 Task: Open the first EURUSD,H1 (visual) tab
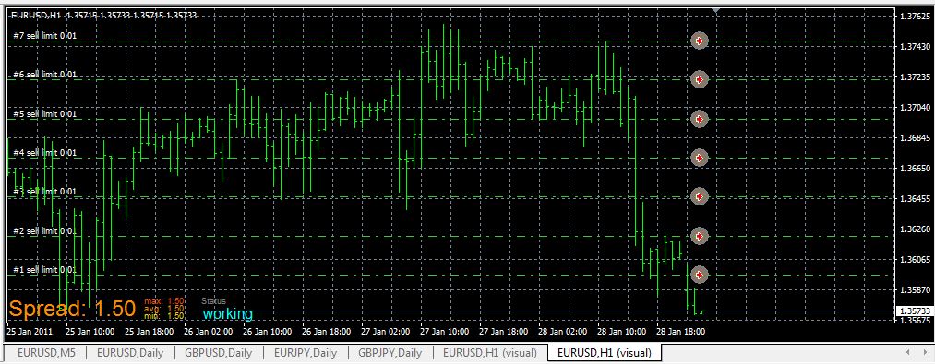point(490,353)
